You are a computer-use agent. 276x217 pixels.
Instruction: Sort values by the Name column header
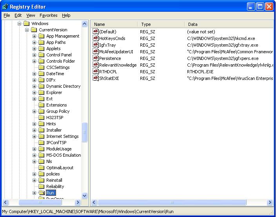pos(114,24)
